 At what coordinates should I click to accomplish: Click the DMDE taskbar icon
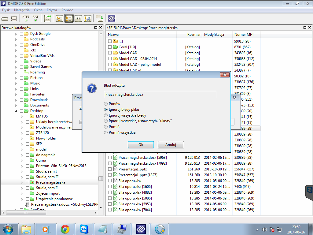(141, 229)
